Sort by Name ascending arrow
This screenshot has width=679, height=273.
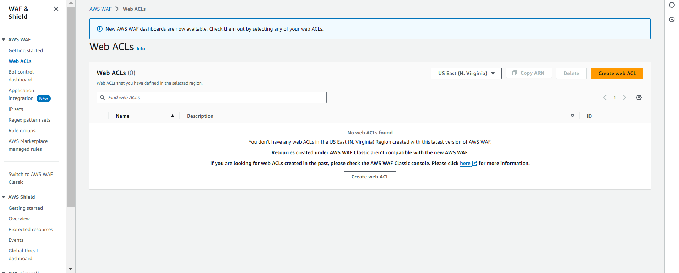pos(173,116)
